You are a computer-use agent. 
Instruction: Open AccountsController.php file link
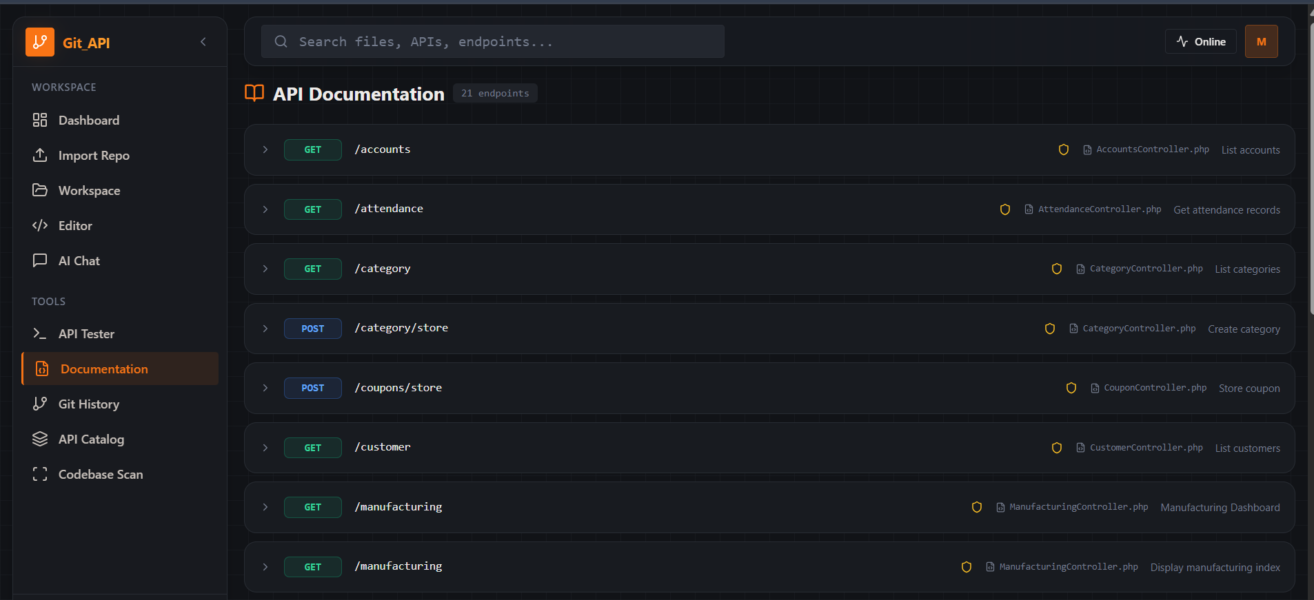tap(1146, 149)
